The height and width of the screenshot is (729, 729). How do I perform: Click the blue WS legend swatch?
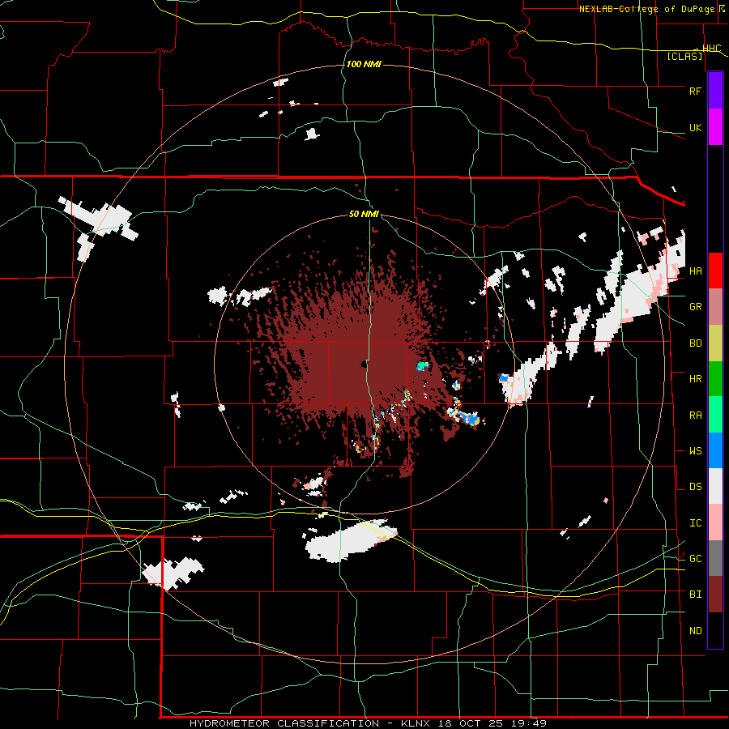pos(715,450)
